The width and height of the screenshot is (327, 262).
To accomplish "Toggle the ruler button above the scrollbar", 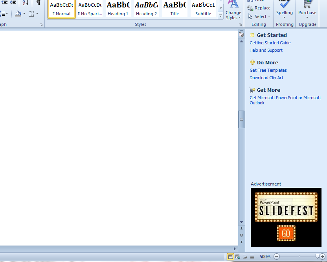I will click(241, 35).
